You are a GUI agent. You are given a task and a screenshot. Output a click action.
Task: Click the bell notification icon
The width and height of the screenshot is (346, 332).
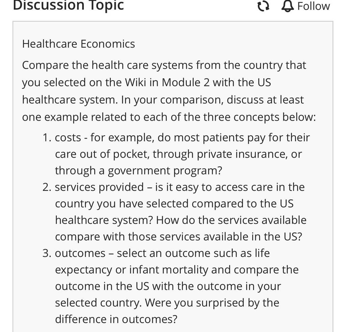(x=288, y=6)
